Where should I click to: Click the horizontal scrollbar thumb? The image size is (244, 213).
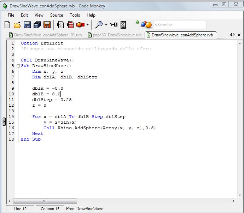click(45, 201)
